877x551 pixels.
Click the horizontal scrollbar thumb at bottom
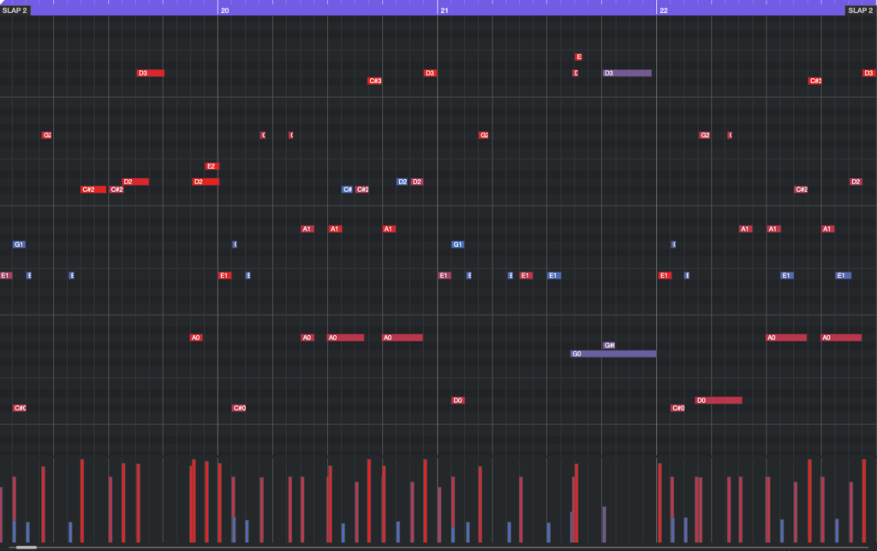point(27,547)
